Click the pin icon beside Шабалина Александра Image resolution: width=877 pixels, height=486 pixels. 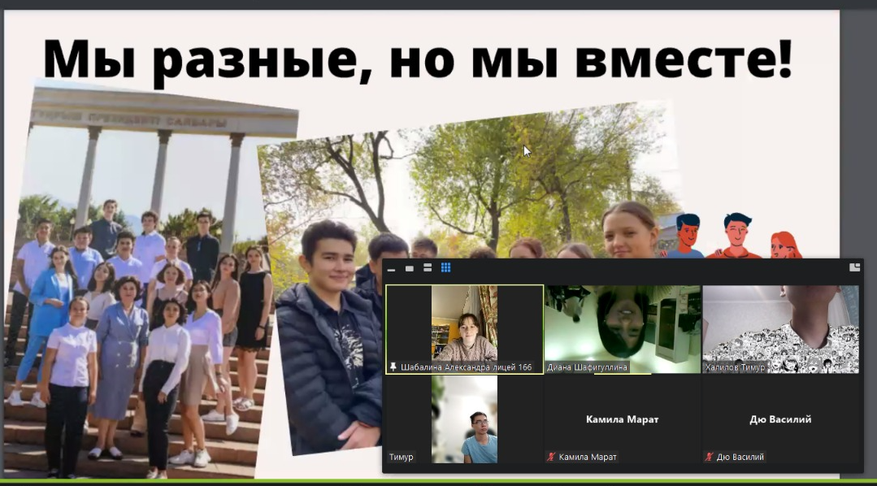point(393,367)
